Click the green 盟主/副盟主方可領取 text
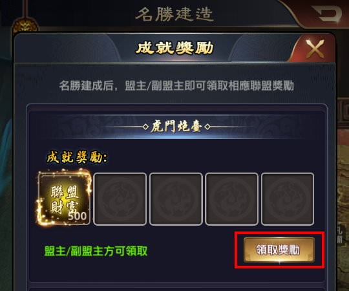 (96, 252)
